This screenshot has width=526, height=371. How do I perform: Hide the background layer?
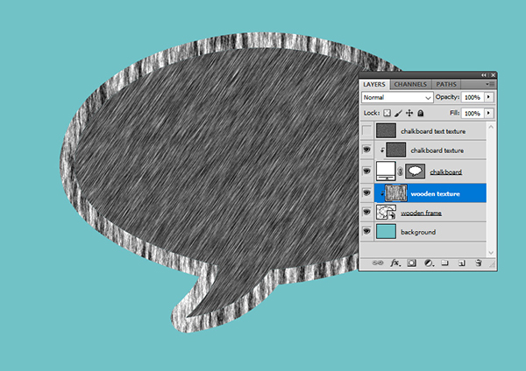(x=367, y=232)
